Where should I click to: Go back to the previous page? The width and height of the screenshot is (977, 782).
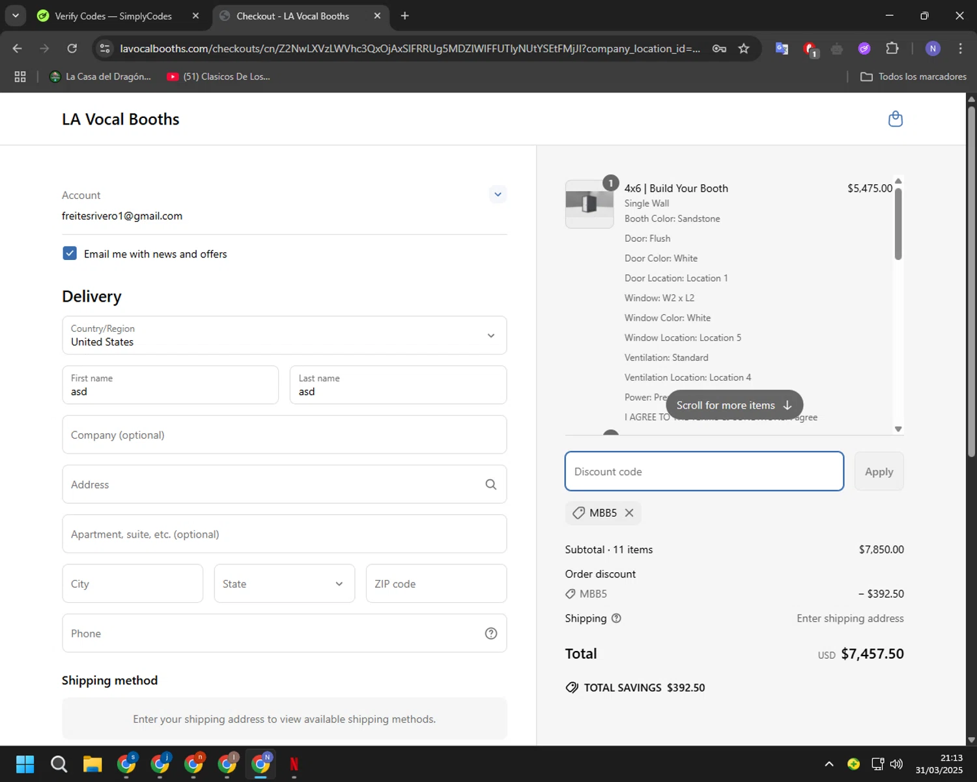(x=18, y=48)
